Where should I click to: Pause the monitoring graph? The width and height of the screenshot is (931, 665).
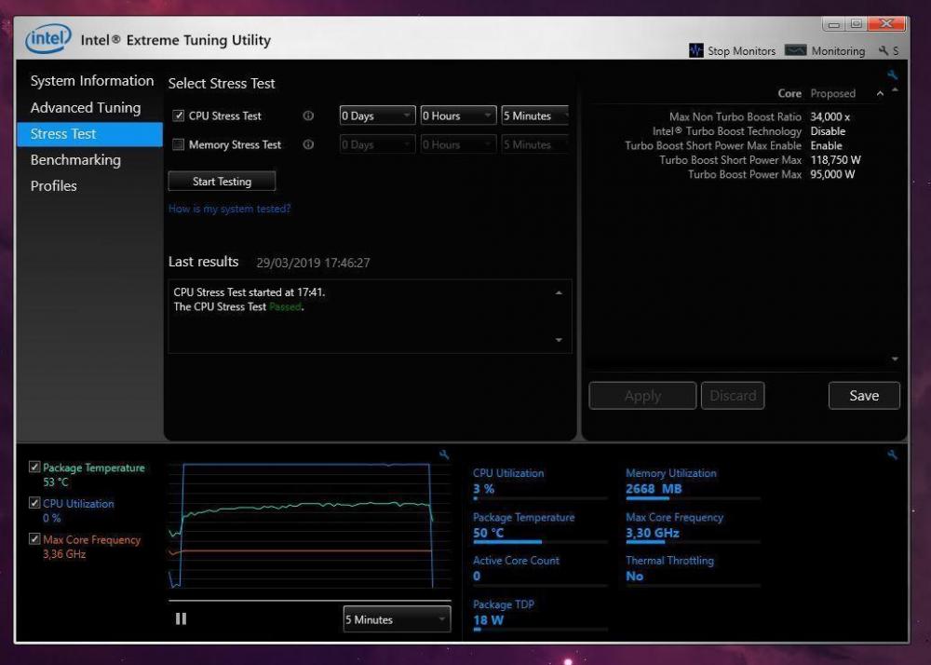pos(181,618)
